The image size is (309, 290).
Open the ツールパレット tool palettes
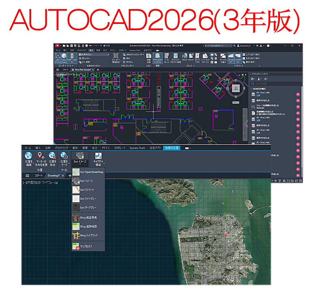tap(166, 58)
